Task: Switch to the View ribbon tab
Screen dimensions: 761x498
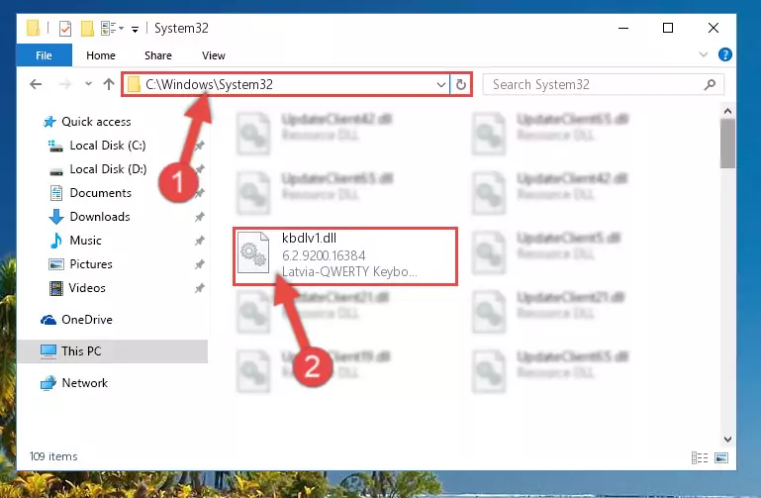Action: click(x=214, y=55)
